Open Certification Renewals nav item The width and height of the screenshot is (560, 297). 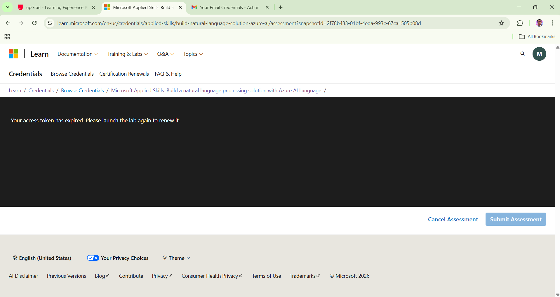point(124,74)
